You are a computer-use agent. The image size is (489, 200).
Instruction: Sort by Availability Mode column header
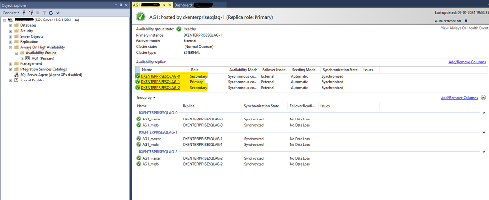click(x=243, y=70)
